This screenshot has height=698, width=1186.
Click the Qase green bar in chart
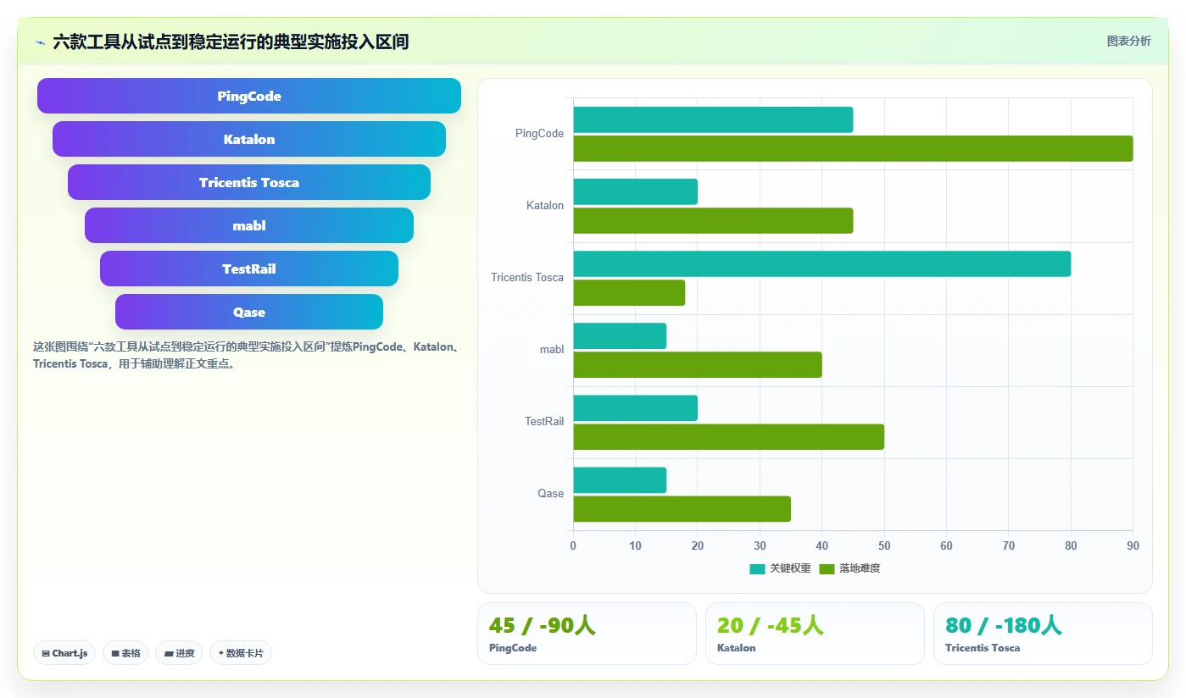(x=682, y=508)
